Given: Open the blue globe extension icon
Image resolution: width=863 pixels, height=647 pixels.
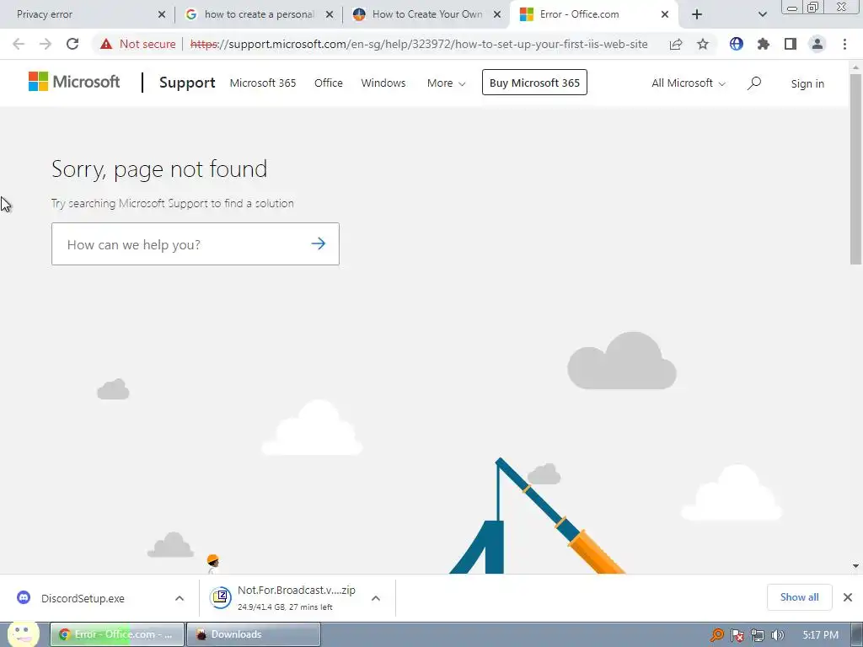Looking at the screenshot, I should [x=737, y=44].
